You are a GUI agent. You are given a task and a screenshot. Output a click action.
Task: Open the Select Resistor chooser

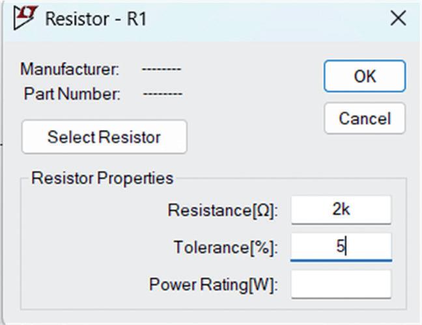tap(104, 137)
